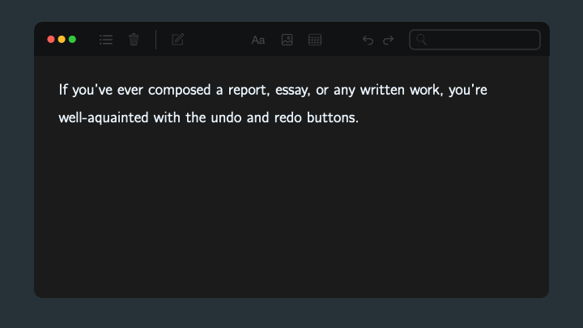Close the window with the red button
This screenshot has width=583, height=328.
(51, 40)
